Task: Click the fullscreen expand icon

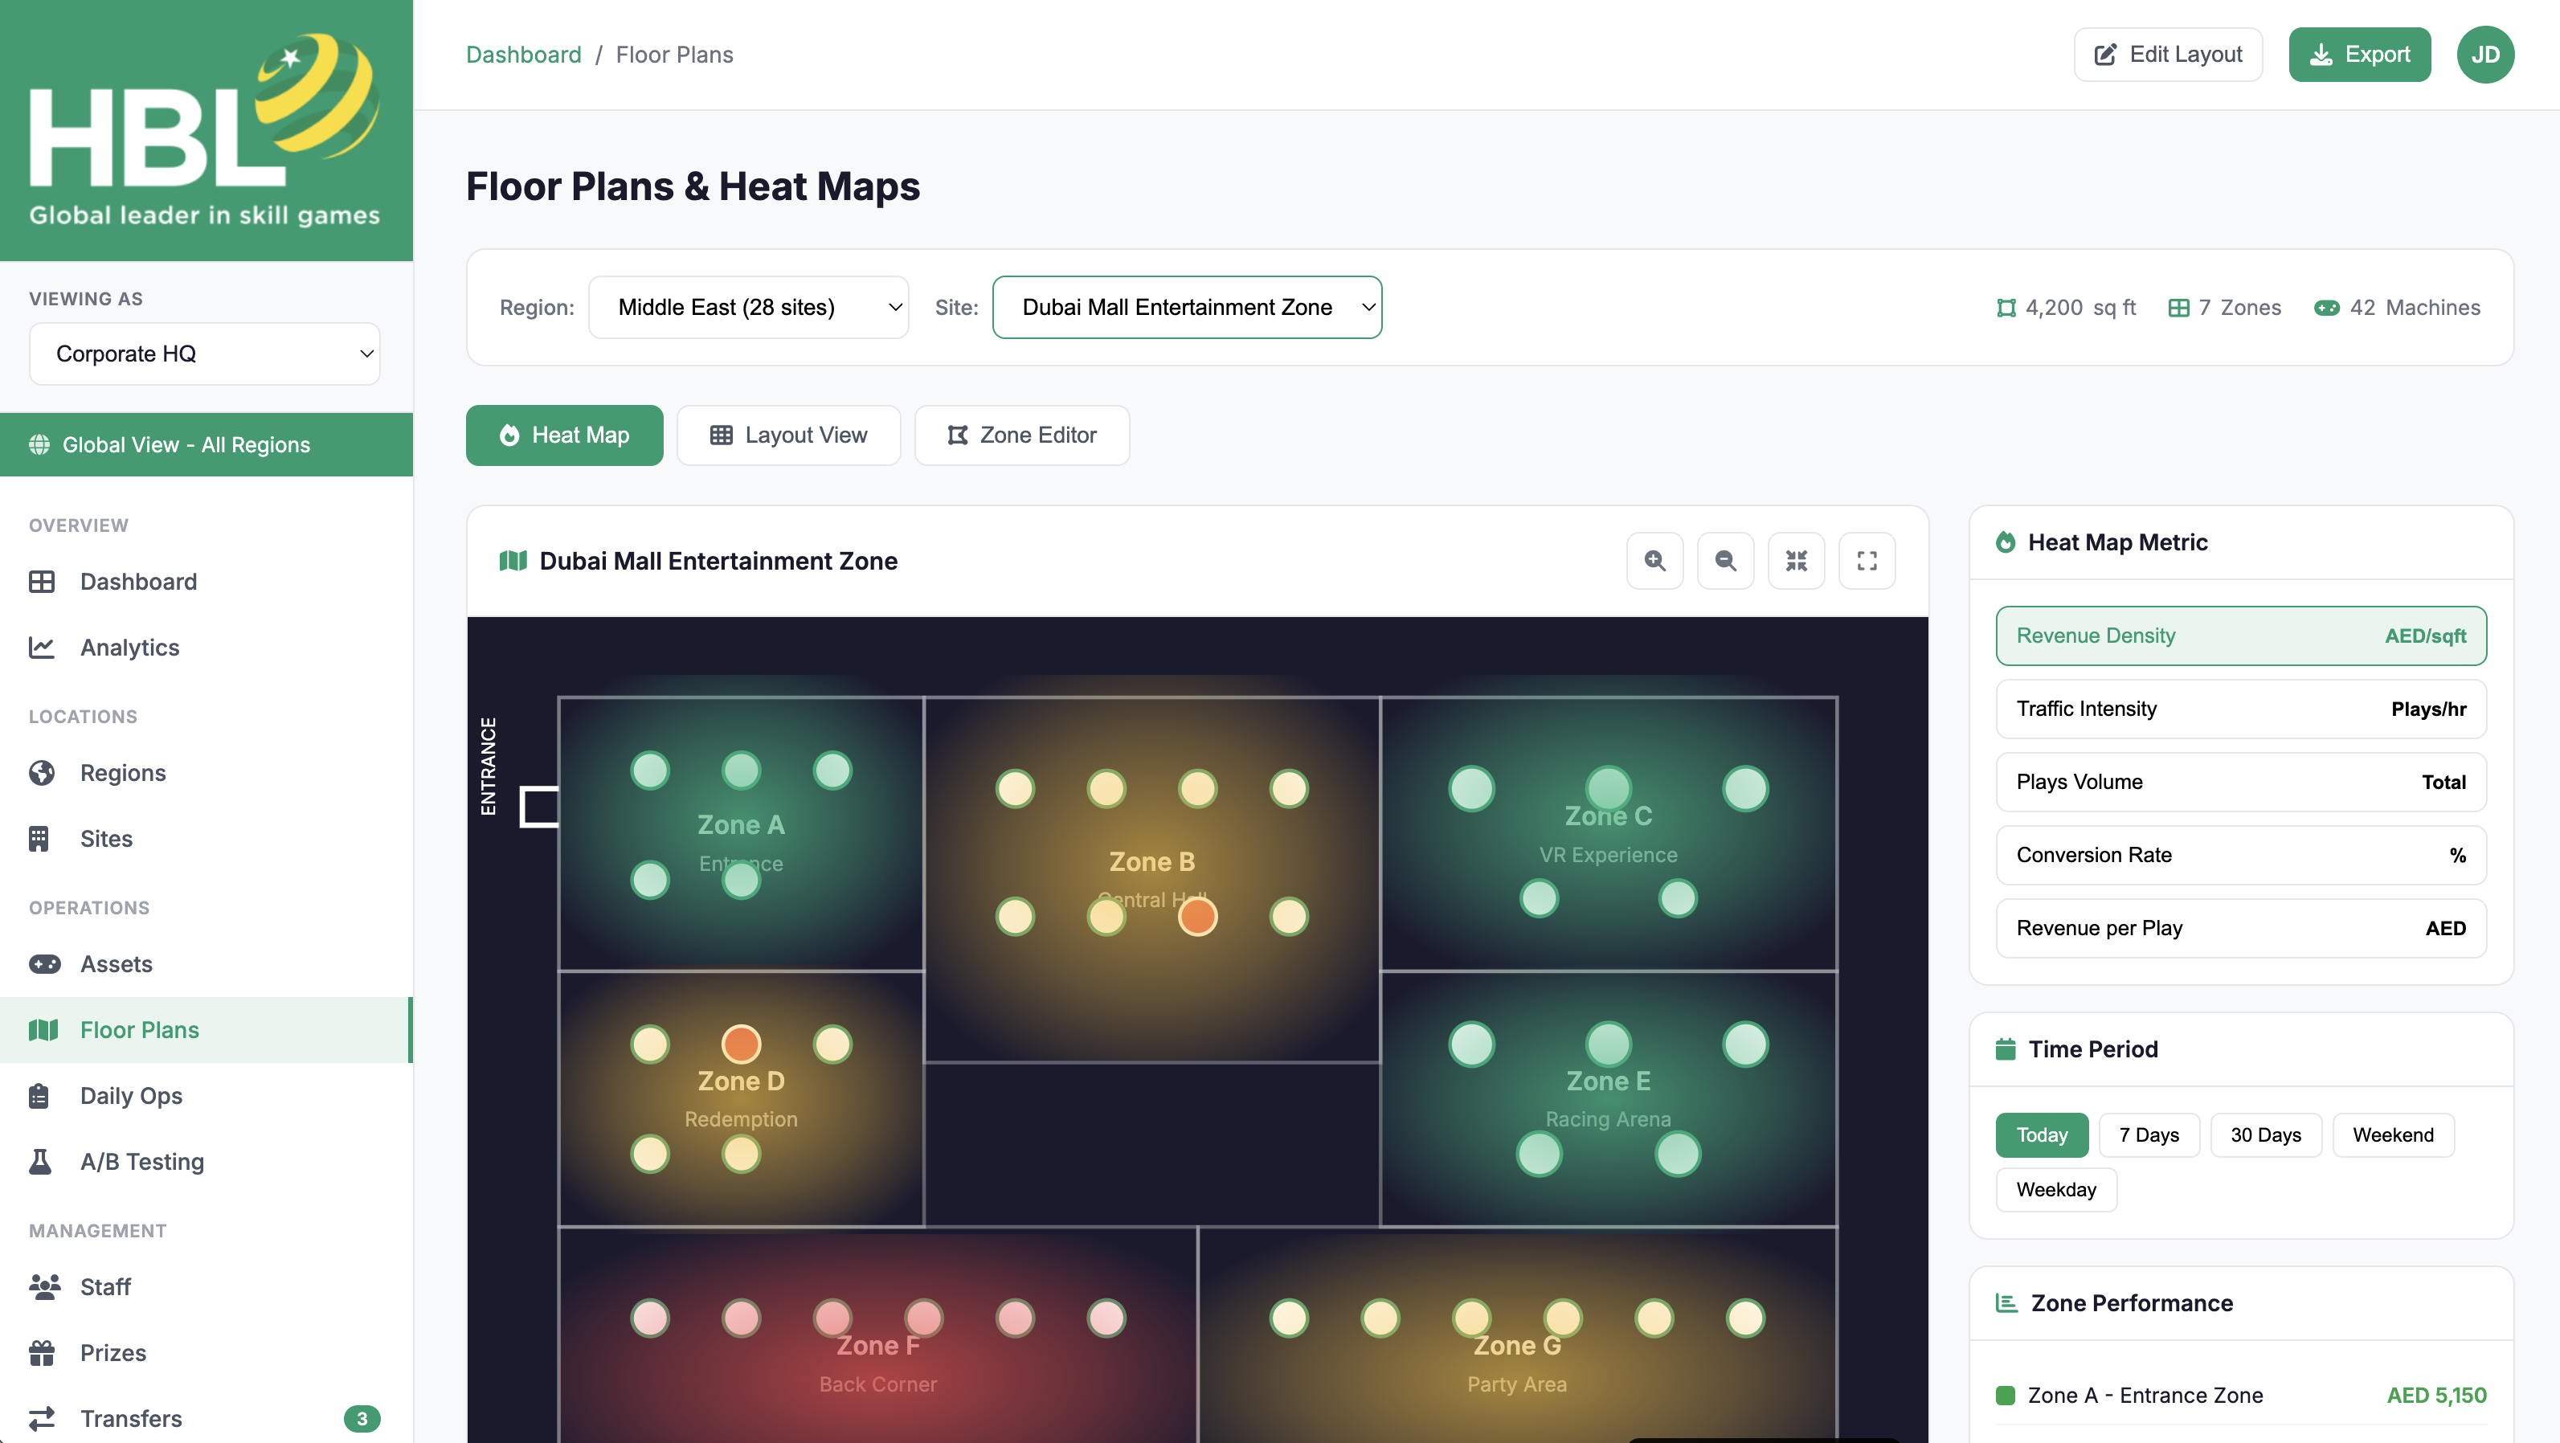Action: [1867, 561]
